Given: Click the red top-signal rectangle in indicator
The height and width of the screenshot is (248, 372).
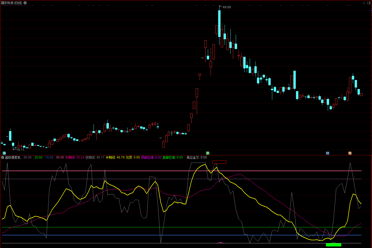Looking at the screenshot, I should click(219, 162).
